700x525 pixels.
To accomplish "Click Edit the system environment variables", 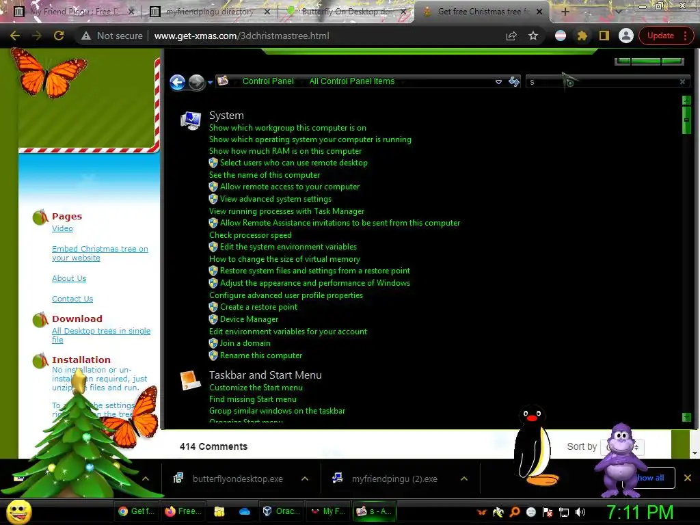I will coord(288,246).
